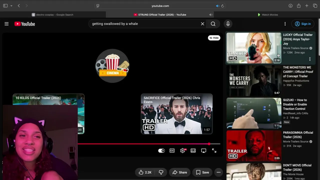Open the page reader menu in address bar
Viewport: 320px width, 180px height.
pos(98,6)
